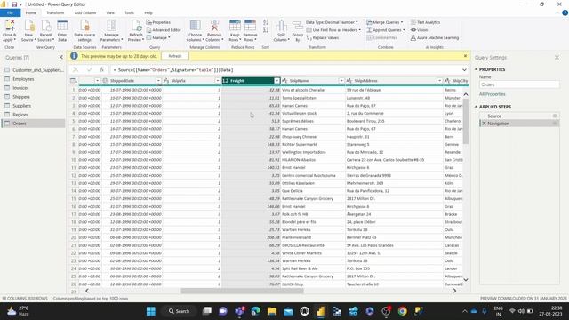The width and height of the screenshot is (569, 320).
Task: Click Replace Values in Transform group
Action: coord(323,37)
